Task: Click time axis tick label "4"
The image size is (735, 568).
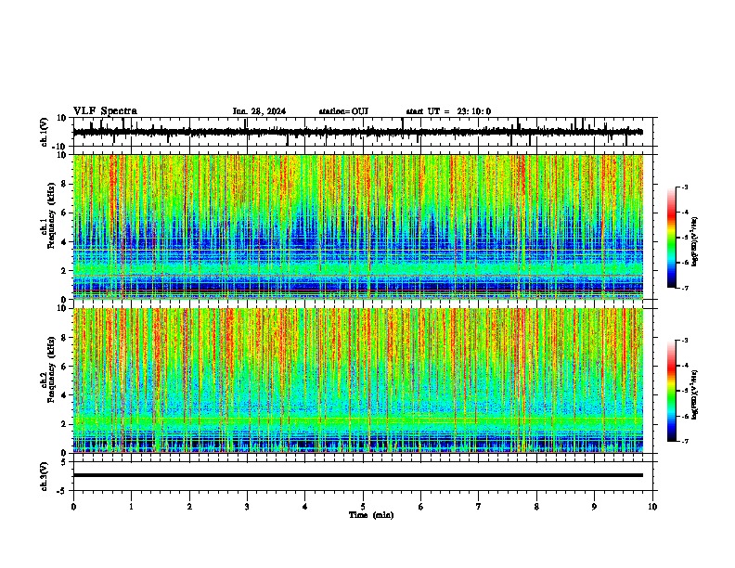Action: 305,507
